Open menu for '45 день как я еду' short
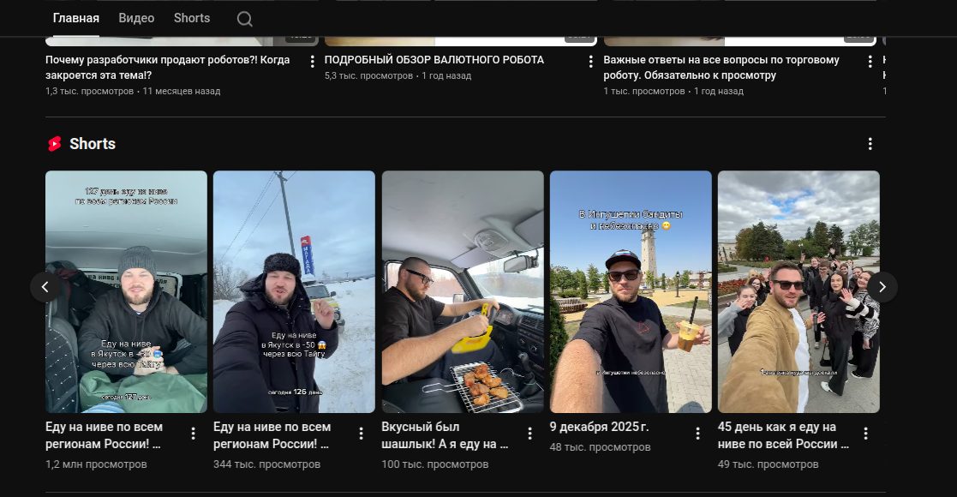Image resolution: width=957 pixels, height=497 pixels. click(865, 433)
